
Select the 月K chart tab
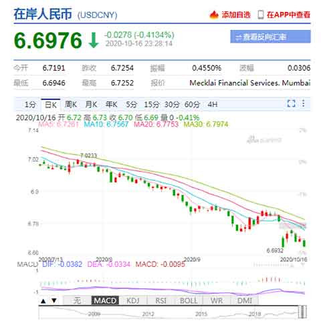coord(91,104)
